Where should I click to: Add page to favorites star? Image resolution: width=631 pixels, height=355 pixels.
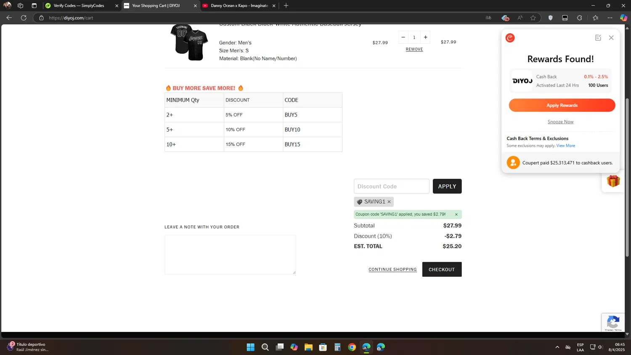coord(533,18)
